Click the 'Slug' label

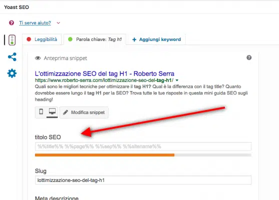[x=41, y=171]
